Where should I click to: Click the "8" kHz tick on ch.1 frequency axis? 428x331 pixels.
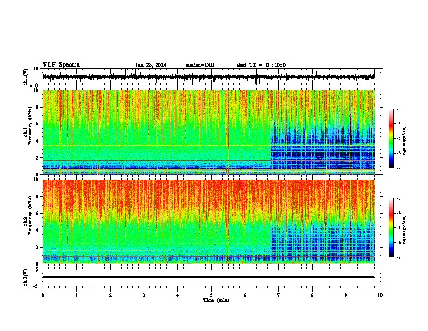[38, 107]
